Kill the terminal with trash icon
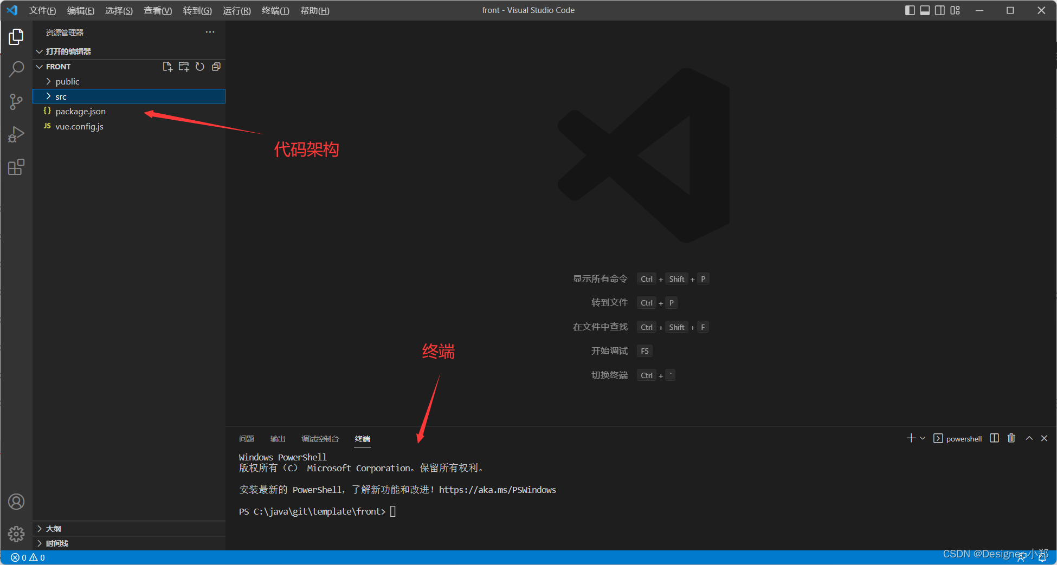The image size is (1057, 565). [x=1011, y=438]
